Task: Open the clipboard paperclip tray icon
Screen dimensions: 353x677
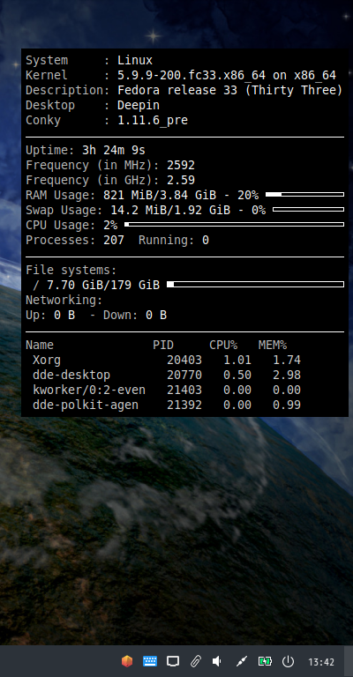Action: [x=196, y=661]
